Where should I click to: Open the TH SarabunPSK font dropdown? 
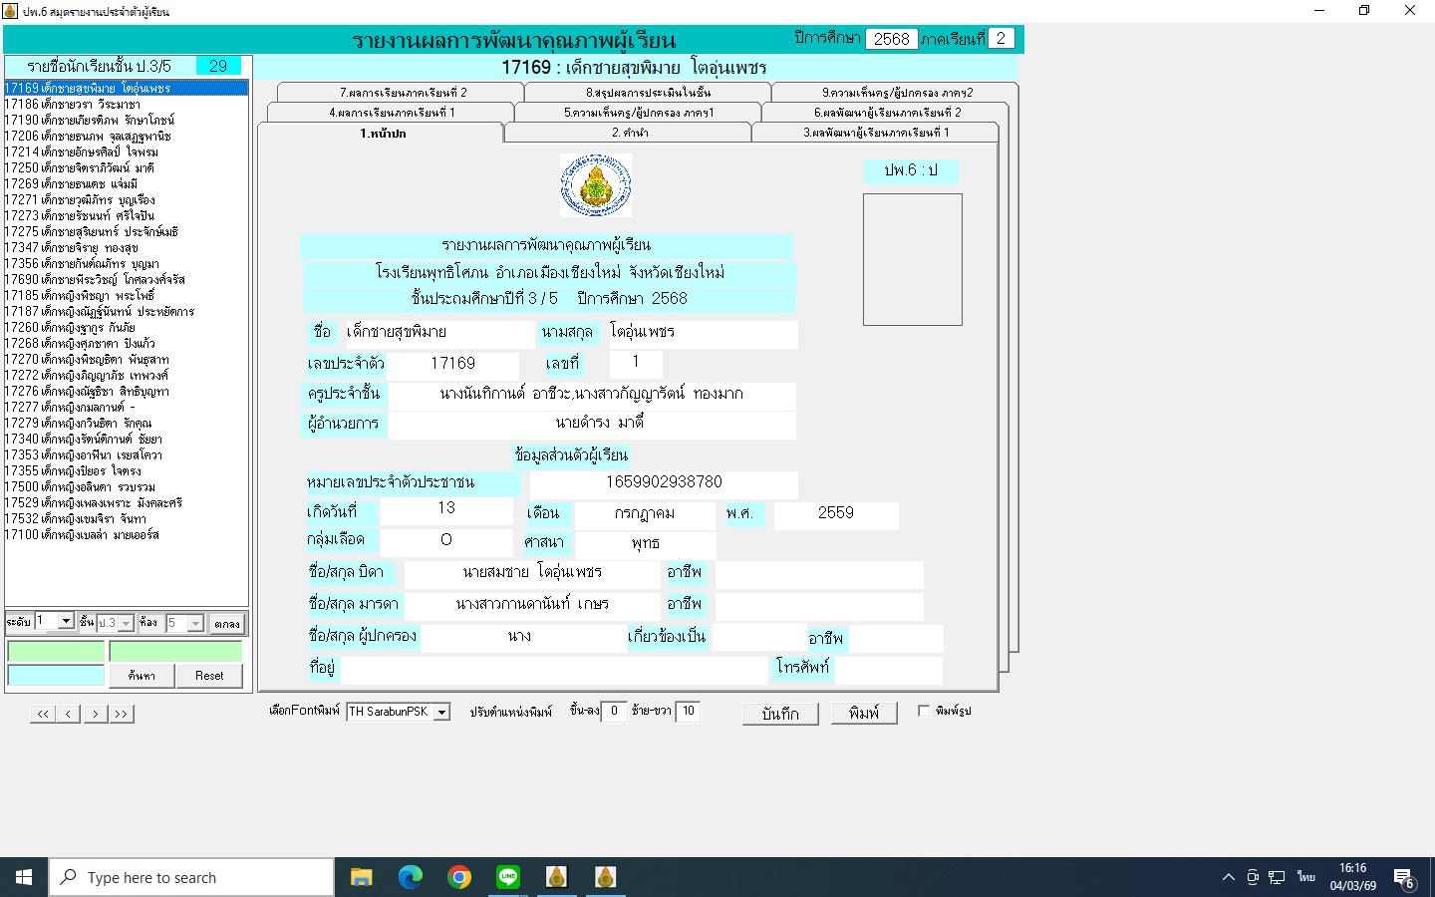tap(441, 712)
